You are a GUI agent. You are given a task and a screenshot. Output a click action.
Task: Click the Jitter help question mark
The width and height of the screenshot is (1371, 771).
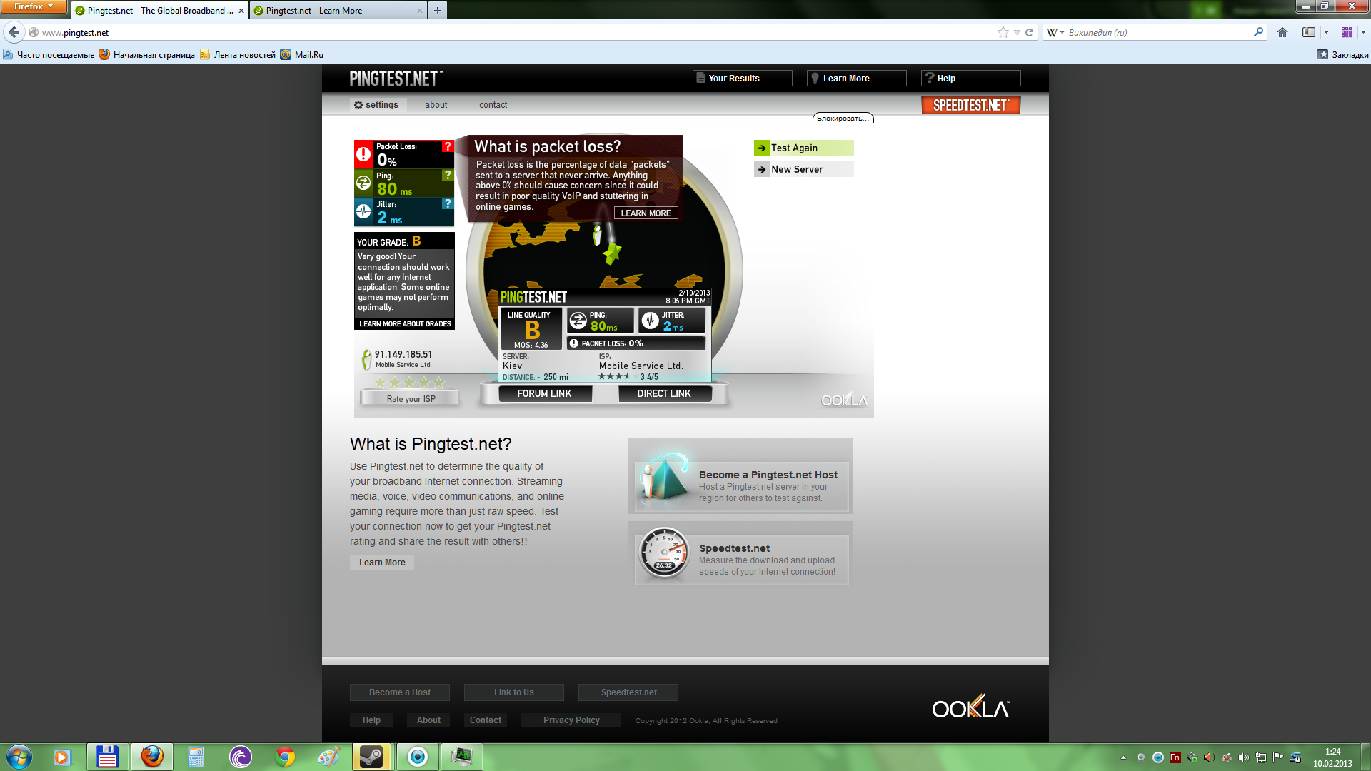coord(448,203)
